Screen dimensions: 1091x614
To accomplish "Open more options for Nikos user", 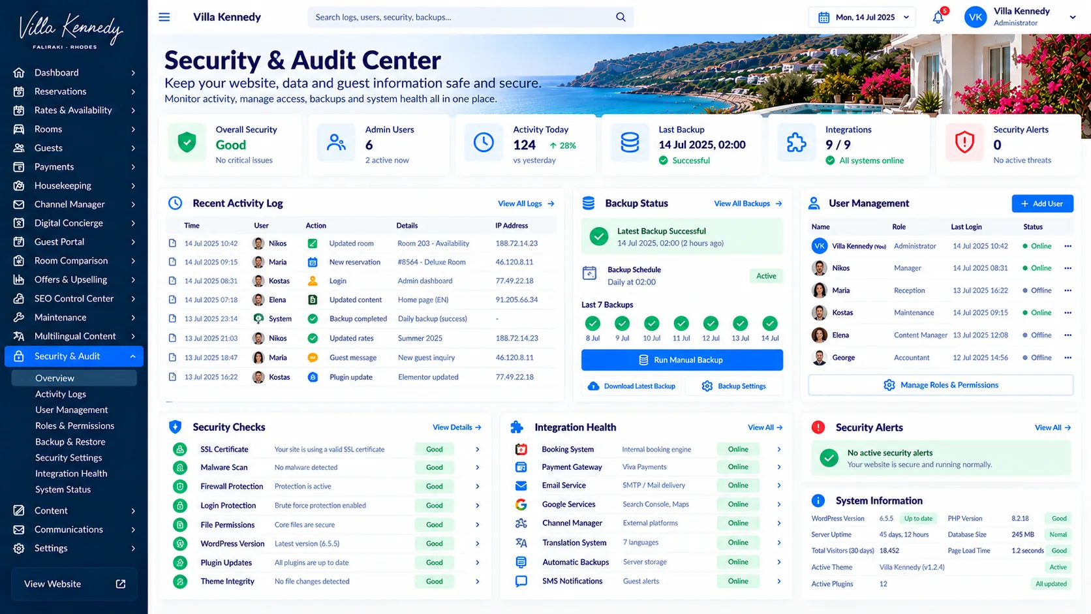I will 1068,268.
